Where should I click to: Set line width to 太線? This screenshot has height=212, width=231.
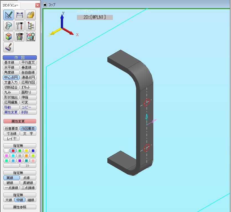[9, 200]
